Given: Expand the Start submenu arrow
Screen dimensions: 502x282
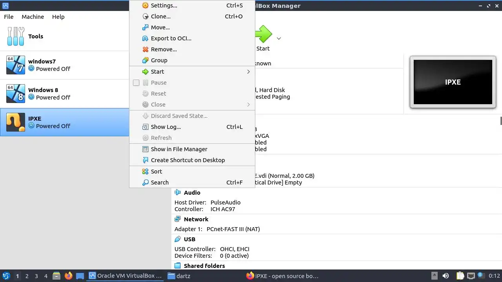Looking at the screenshot, I should pyautogui.click(x=248, y=72).
